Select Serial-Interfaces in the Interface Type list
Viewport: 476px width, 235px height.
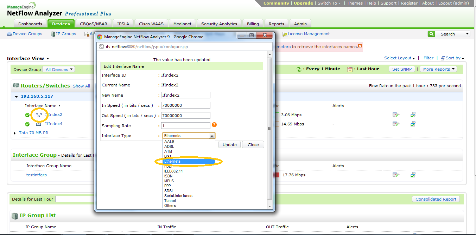[189, 196]
